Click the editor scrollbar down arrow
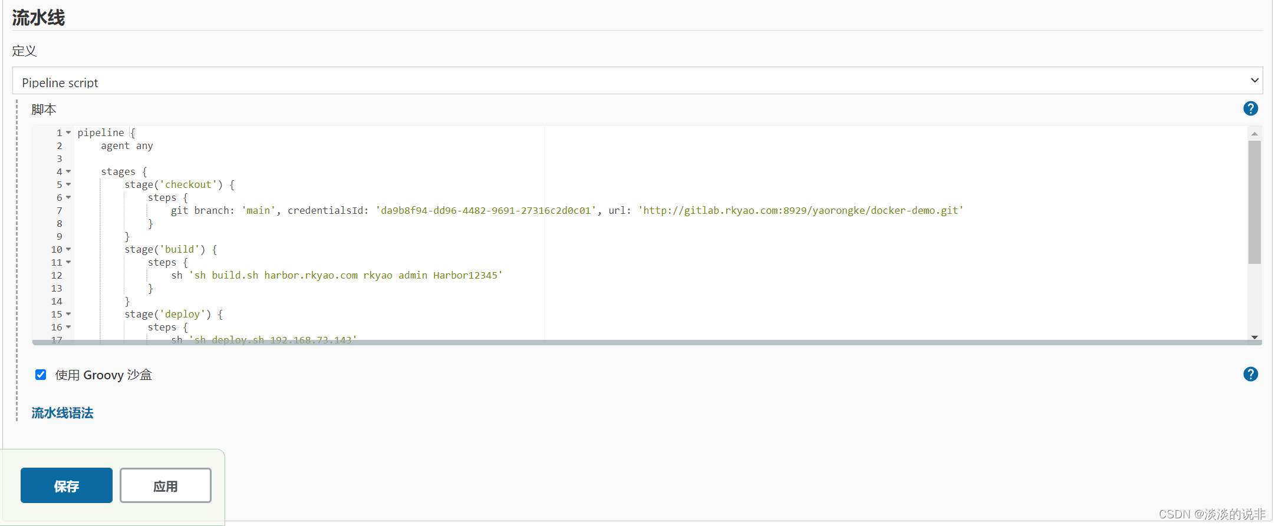1275x526 pixels. click(1254, 337)
